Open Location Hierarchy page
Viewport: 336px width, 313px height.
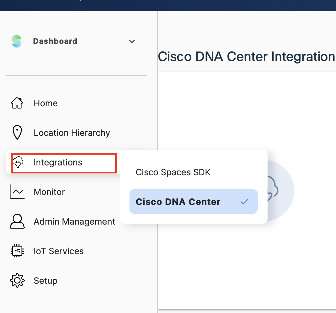pyautogui.click(x=72, y=133)
